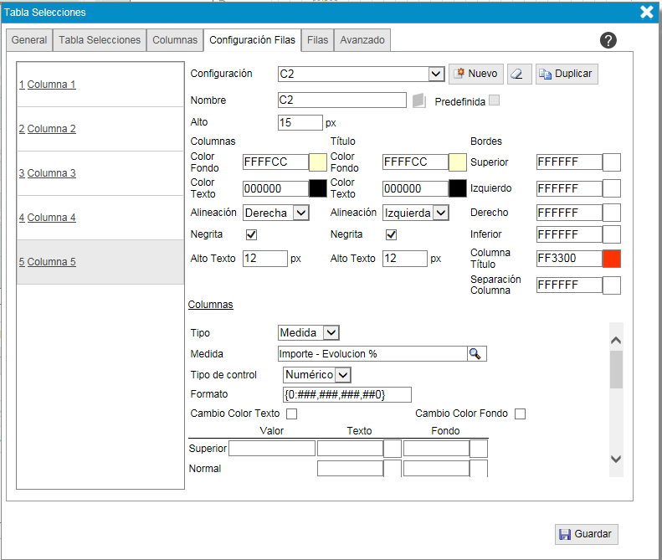
Task: Close the Tabla Selecciones dialog
Action: 646,12
